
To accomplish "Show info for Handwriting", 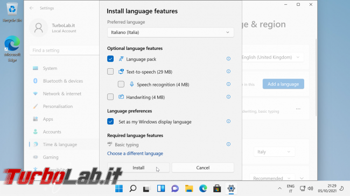I will coord(228,97).
